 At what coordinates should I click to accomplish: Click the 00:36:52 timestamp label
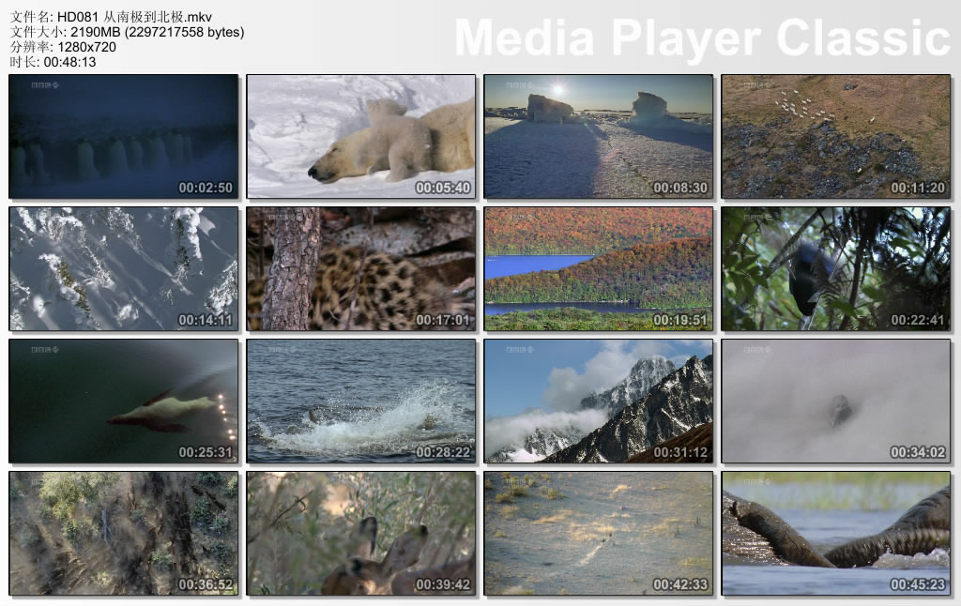(205, 584)
